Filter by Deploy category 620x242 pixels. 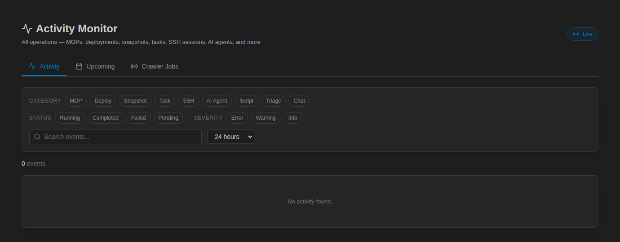coord(103,101)
